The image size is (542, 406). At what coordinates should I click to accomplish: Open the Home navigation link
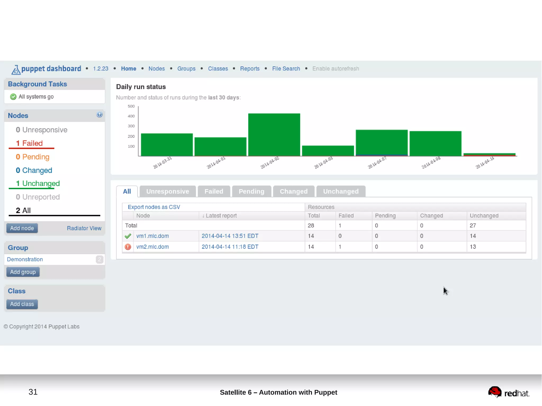tap(129, 69)
